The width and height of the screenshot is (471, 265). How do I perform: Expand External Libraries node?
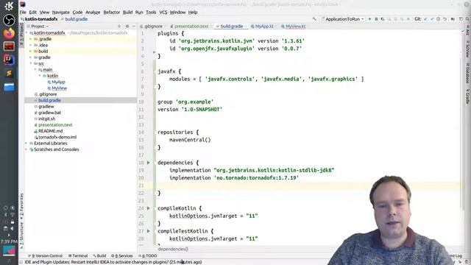point(26,144)
